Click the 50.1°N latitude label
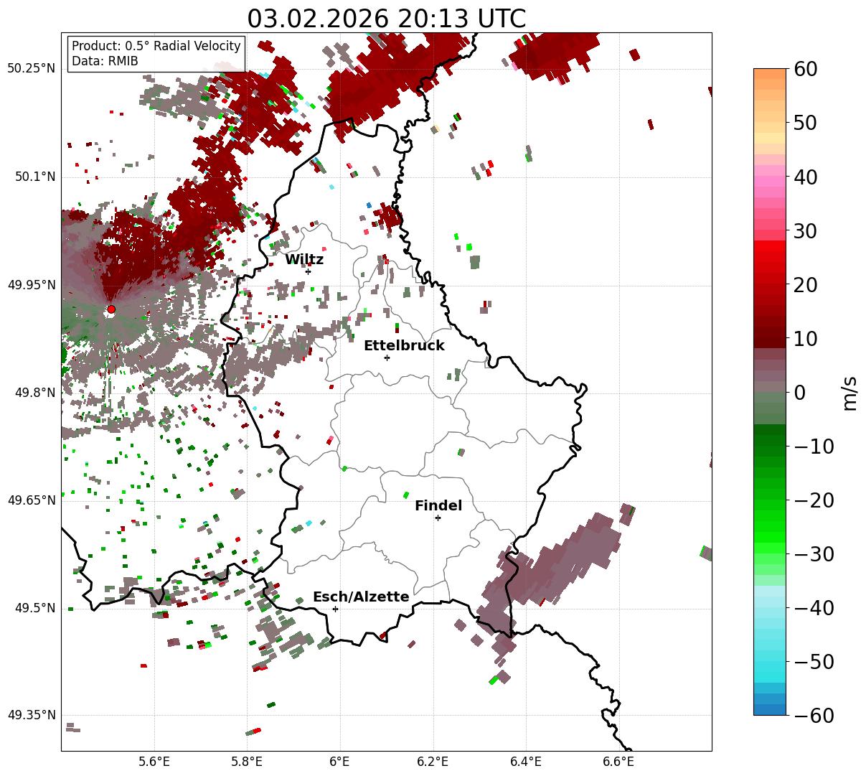The image size is (866, 776). coord(34,177)
